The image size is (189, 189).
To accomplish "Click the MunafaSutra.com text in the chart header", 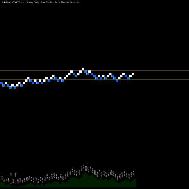I will pyautogui.click(x=70, y=2).
